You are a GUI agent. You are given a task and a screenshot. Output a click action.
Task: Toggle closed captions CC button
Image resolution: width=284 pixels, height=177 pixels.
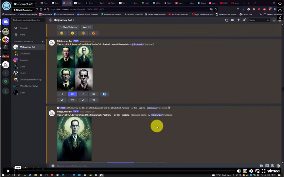coord(245,171)
